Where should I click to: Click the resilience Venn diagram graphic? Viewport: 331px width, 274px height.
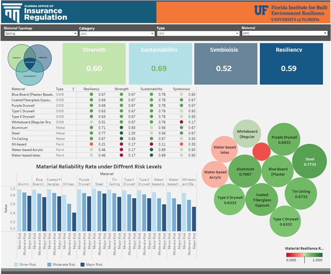pyautogui.click(x=30, y=64)
